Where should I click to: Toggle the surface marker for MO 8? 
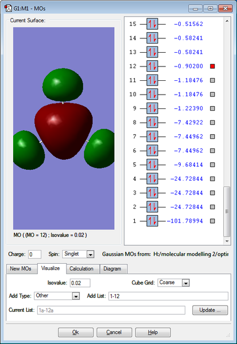coord(212,123)
